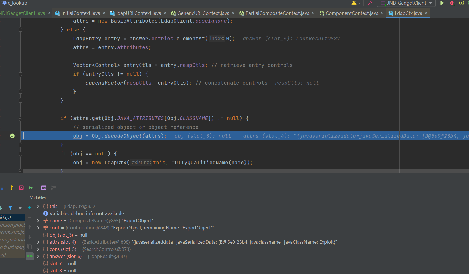The width and height of the screenshot is (469, 274).
Task: Click the editor horizontal scrollbar
Action: pos(200,171)
